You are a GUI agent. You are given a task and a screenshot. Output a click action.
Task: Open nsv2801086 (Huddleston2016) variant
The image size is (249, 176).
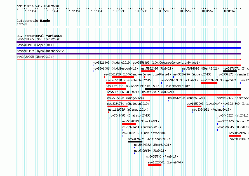pos(115,68)
